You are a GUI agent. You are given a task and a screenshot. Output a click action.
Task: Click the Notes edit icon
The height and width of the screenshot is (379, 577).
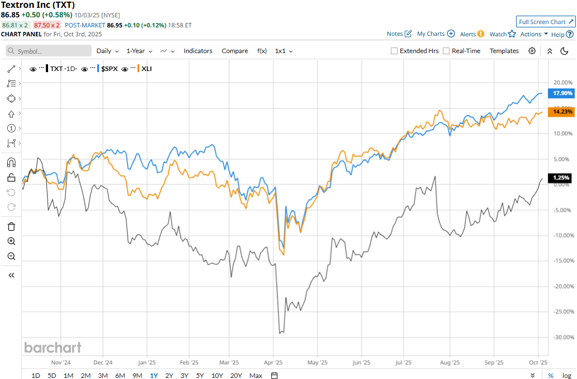408,34
